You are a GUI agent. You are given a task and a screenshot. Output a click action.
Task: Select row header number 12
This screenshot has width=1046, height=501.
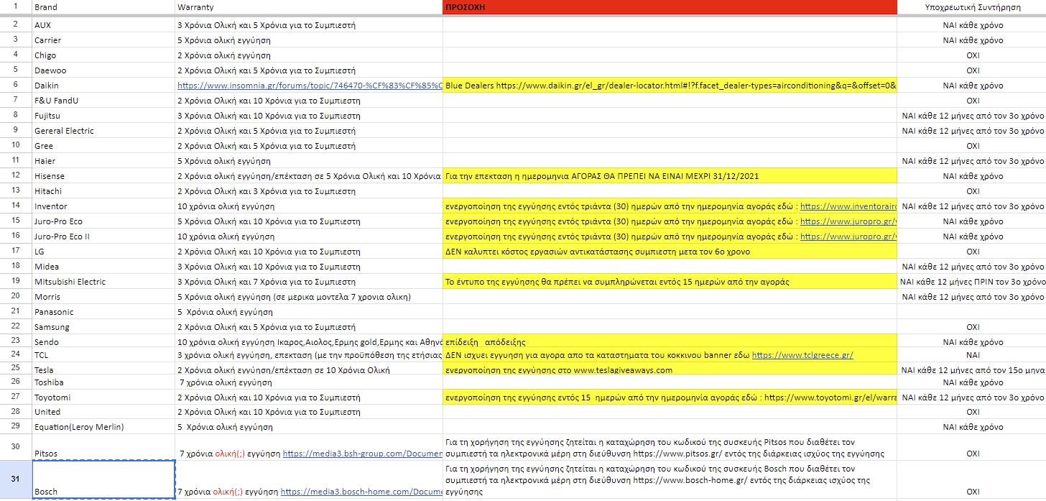tap(16, 176)
